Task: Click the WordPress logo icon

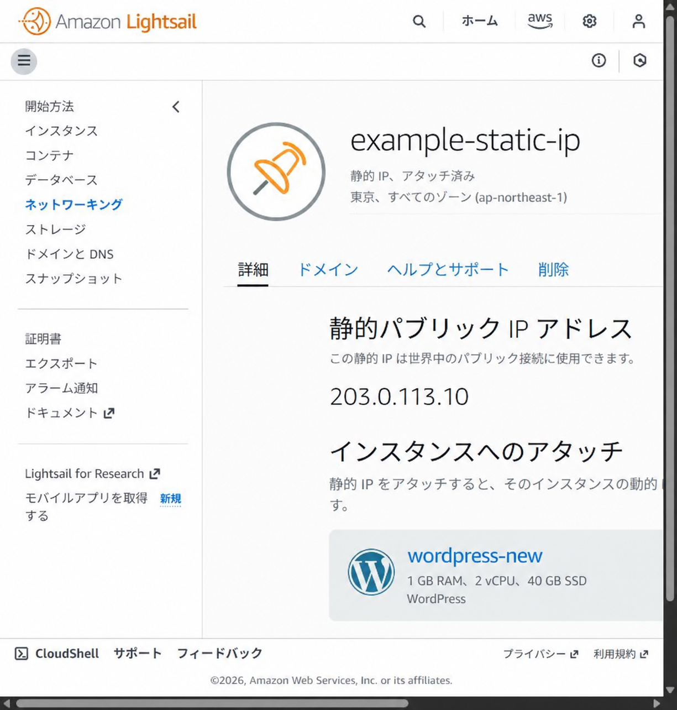Action: pos(371,572)
